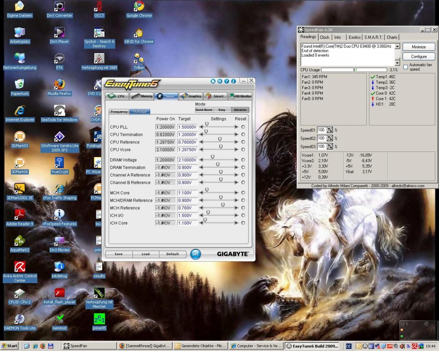Click CPU Vcore decrease arrow

click(201, 150)
